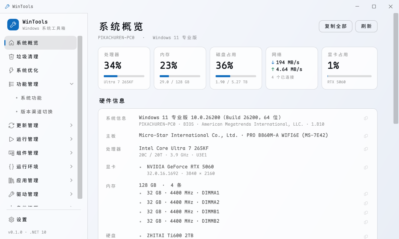Copy the DIMMA1 memory row
Screen dimensions: 399x239
click(366, 194)
